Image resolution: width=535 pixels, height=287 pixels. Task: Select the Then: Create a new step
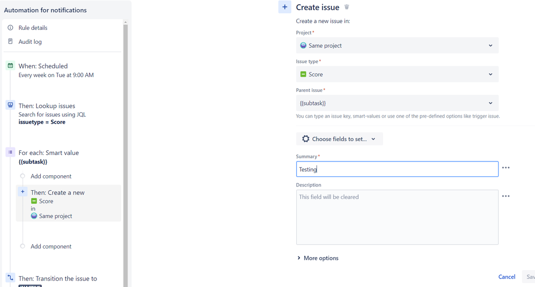point(69,203)
